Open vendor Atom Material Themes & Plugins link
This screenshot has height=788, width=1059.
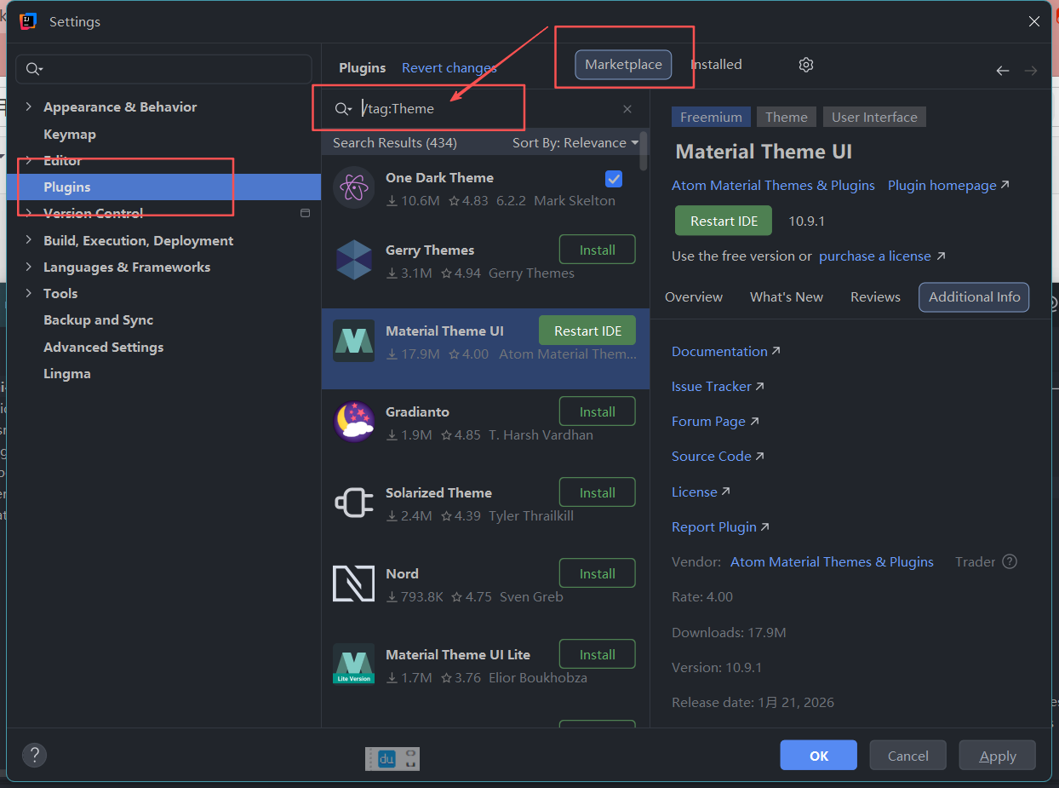click(x=832, y=561)
